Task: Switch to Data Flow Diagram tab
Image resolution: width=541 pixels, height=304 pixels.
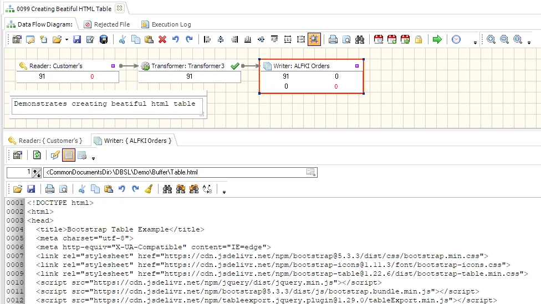Action: (40, 24)
